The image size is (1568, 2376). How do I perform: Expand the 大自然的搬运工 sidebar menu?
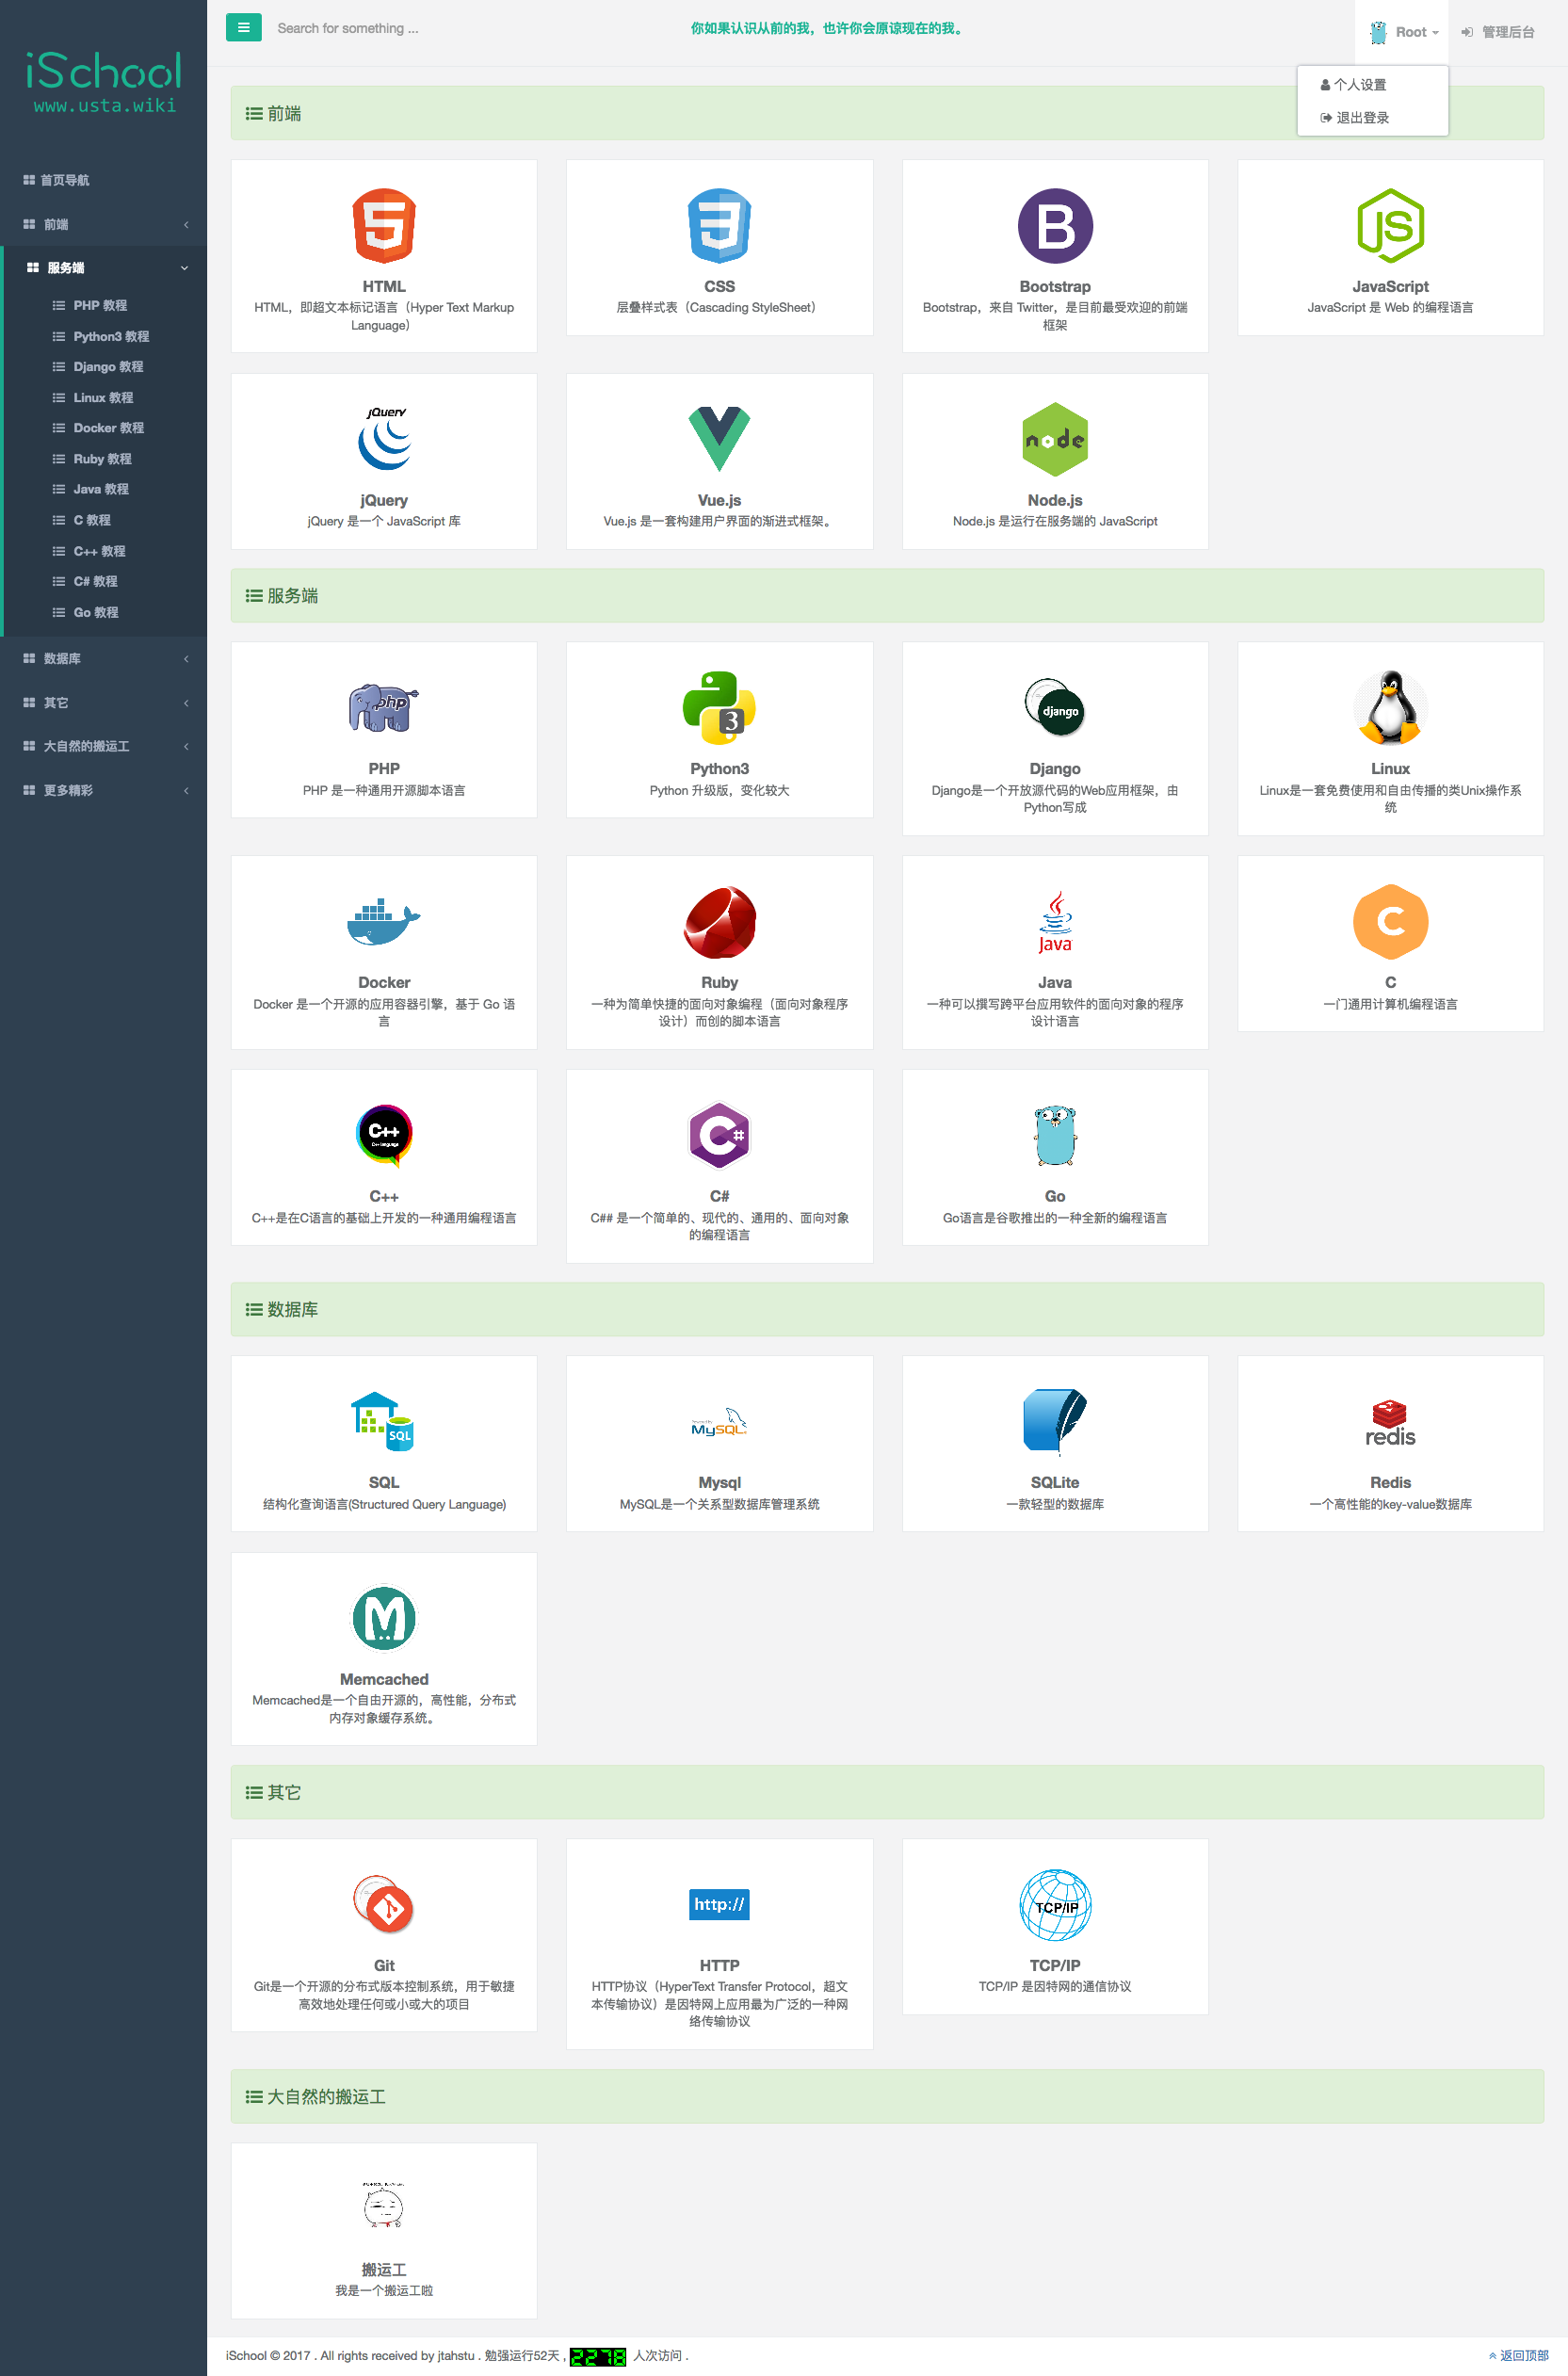pos(103,746)
